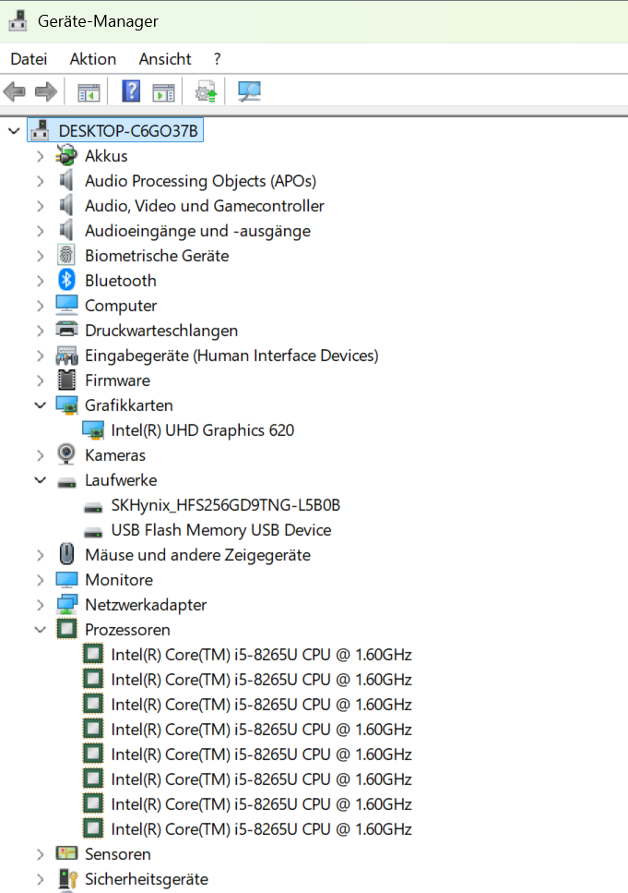
Task: Select the Kameras label
Action: [115, 455]
